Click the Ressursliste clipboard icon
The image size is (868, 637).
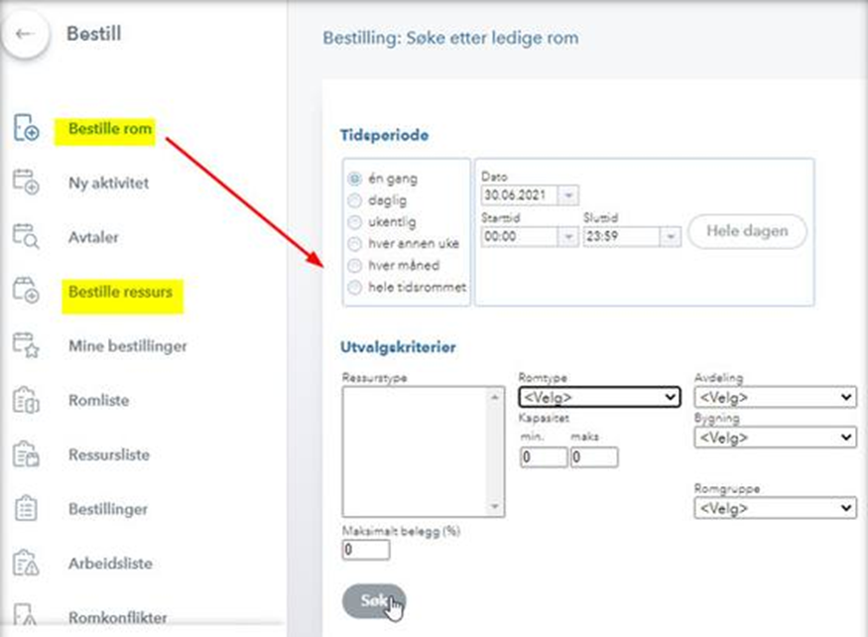26,455
